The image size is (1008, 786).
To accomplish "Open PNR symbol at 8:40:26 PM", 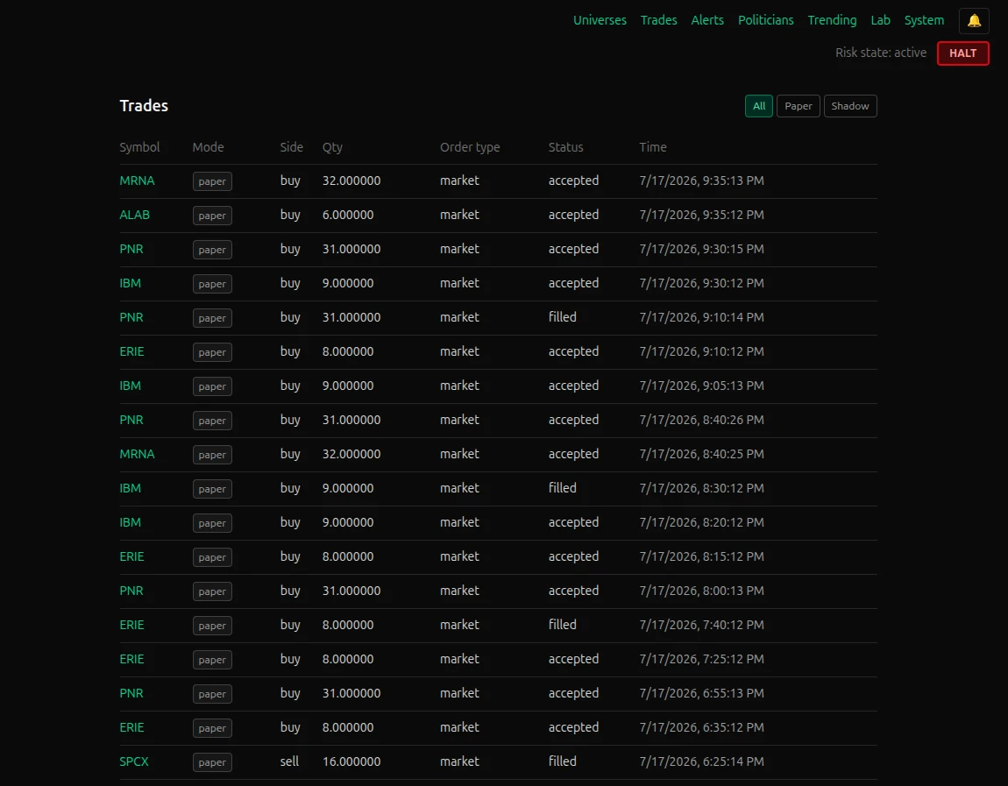I will (131, 420).
